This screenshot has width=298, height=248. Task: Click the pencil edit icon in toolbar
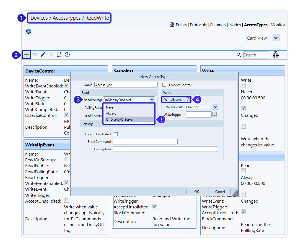click(x=43, y=55)
